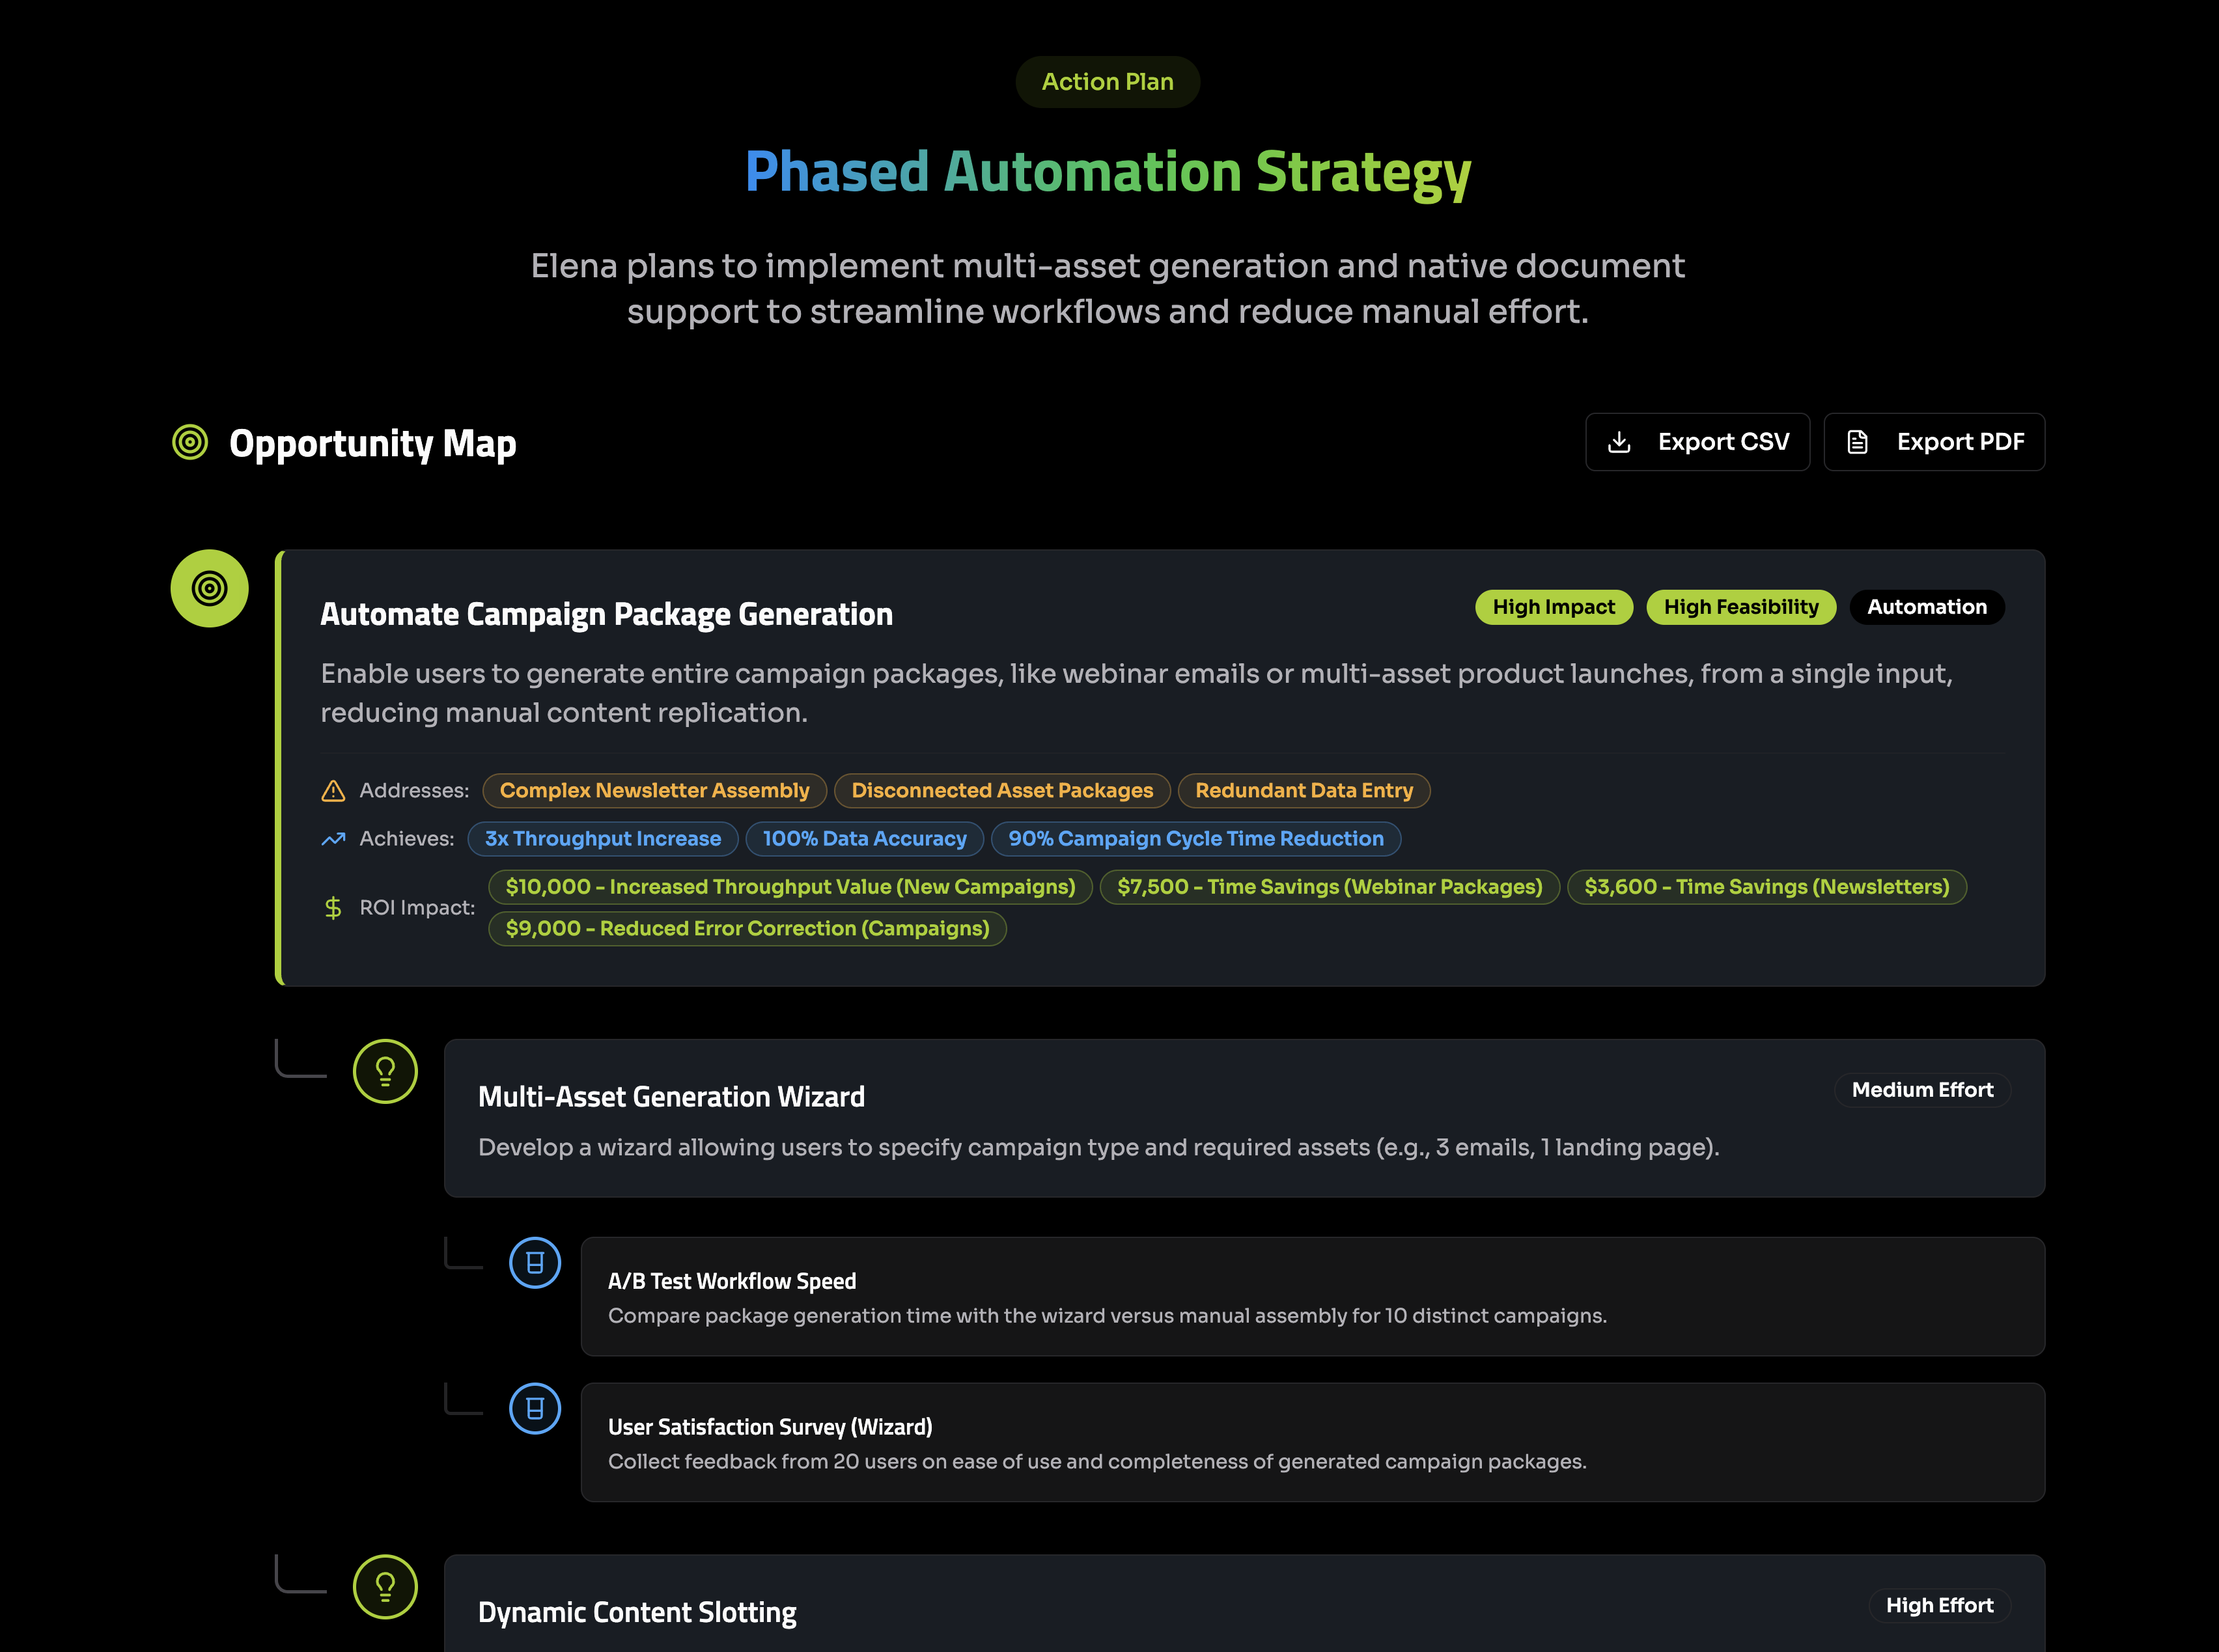Click the High Feasibility badge

(1741, 607)
